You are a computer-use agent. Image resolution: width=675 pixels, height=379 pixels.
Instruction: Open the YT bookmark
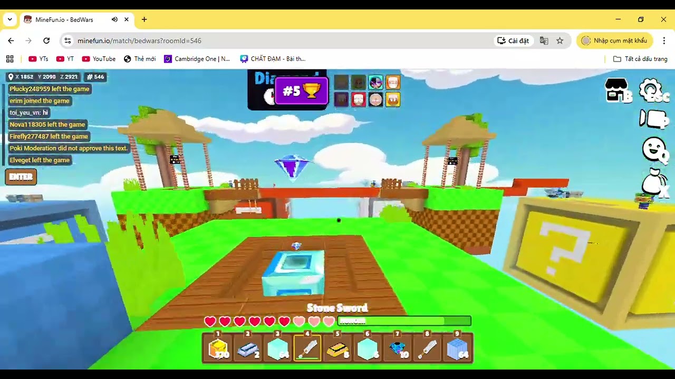click(65, 59)
